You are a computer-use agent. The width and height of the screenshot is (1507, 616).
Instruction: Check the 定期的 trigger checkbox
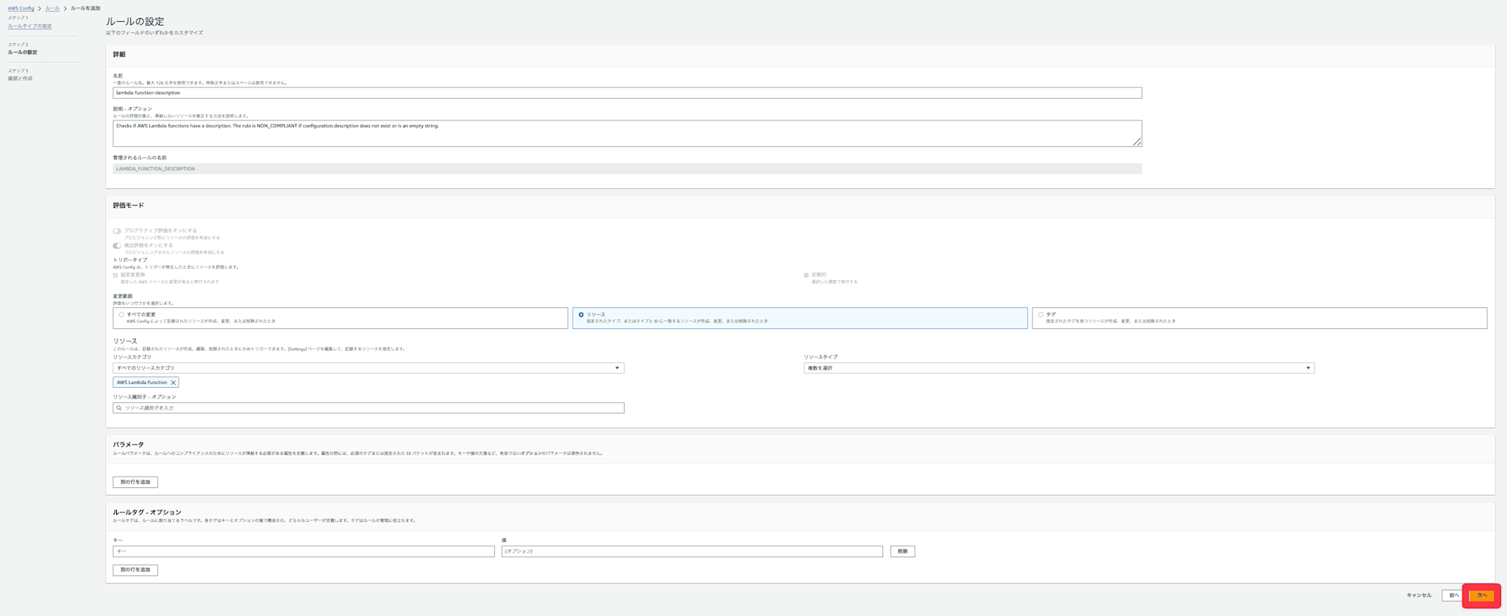click(806, 276)
